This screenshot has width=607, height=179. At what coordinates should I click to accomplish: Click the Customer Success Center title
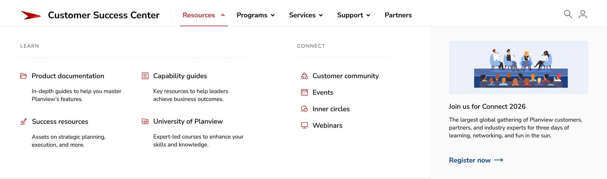point(104,15)
